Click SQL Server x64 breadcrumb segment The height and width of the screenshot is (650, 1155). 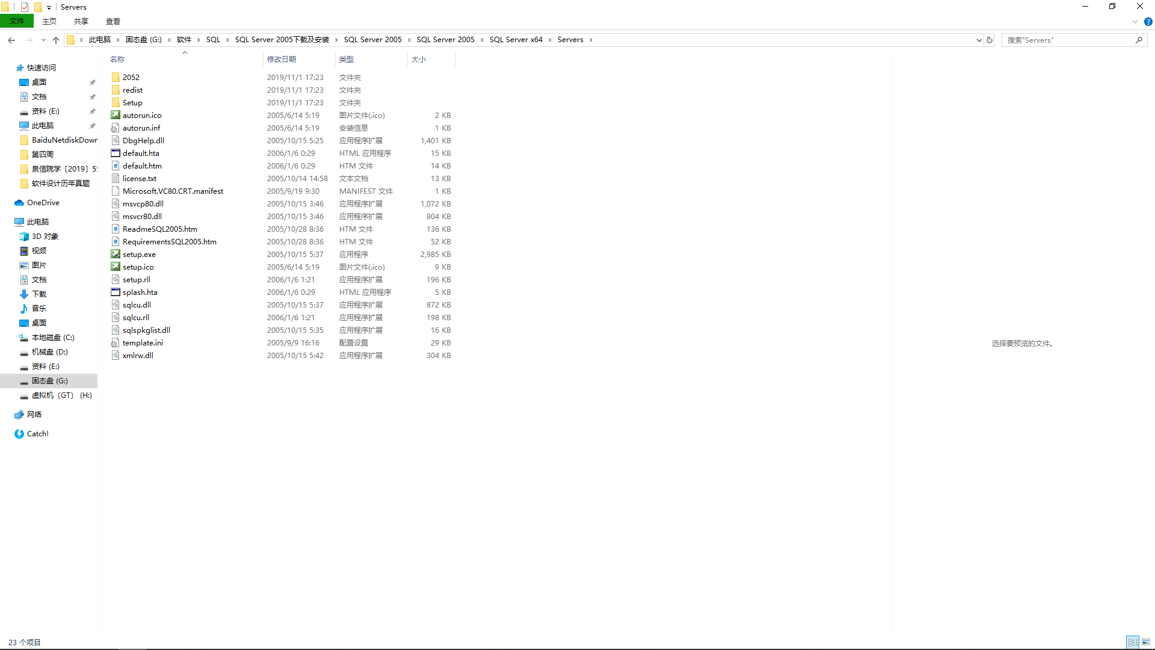[x=516, y=40]
